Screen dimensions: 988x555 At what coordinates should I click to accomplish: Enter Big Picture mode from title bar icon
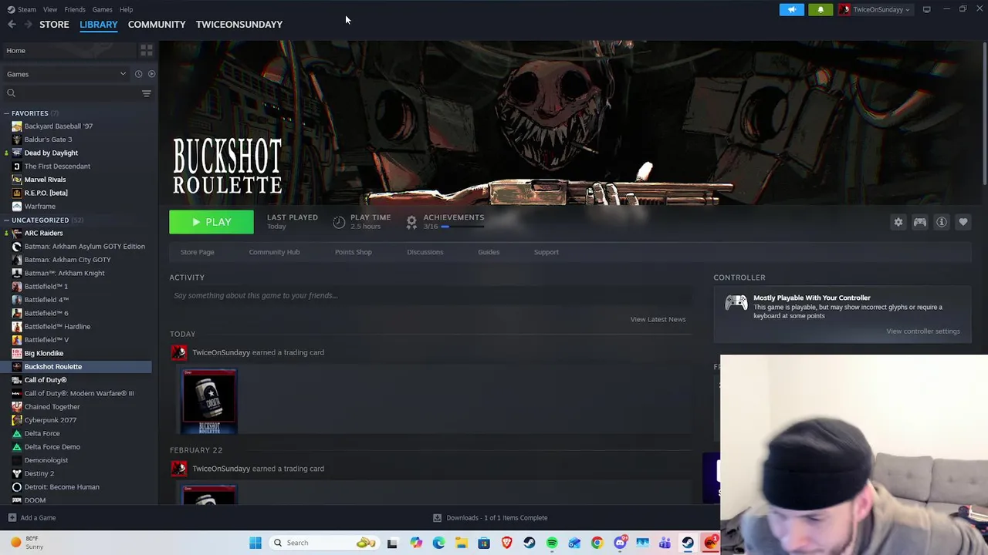coord(926,9)
